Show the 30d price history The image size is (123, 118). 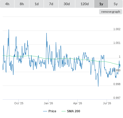[x=67, y=4]
